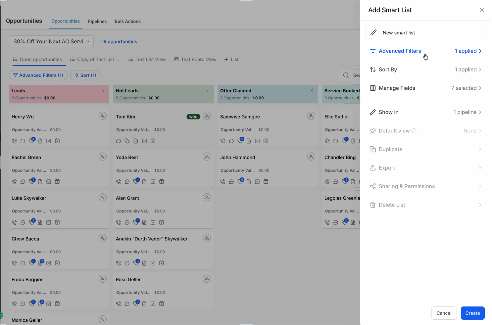Open the Export option row
This screenshot has height=325, width=492.
coord(426,168)
